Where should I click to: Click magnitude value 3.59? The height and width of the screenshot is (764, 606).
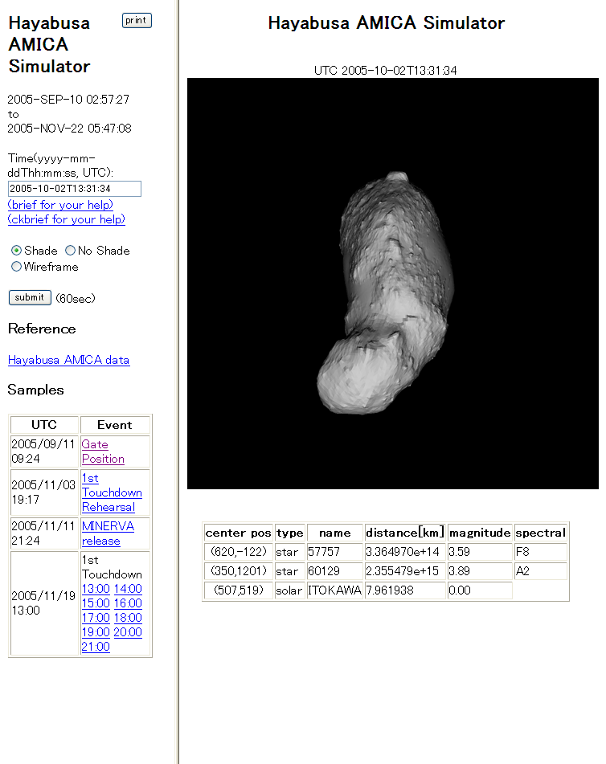tap(480, 552)
